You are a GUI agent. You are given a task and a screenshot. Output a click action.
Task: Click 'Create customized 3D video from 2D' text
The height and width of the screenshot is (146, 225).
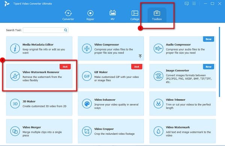(45, 106)
